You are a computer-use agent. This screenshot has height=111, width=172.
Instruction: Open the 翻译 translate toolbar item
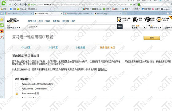coord(115,9)
